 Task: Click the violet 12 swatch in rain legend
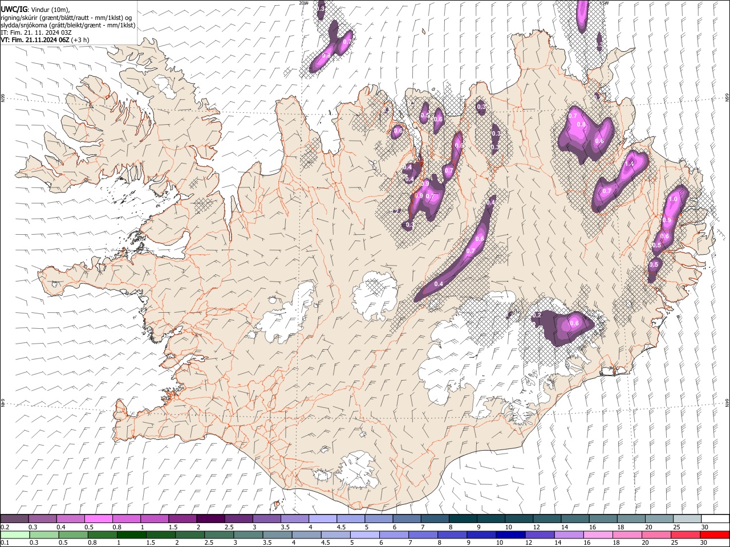[540, 534]
